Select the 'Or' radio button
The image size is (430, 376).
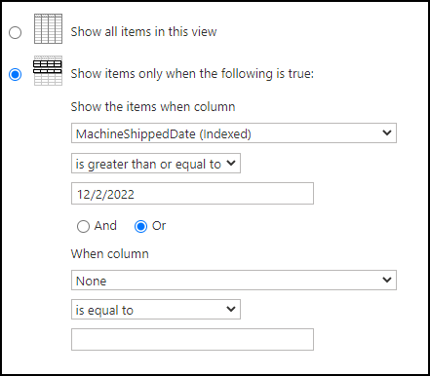coord(140,226)
